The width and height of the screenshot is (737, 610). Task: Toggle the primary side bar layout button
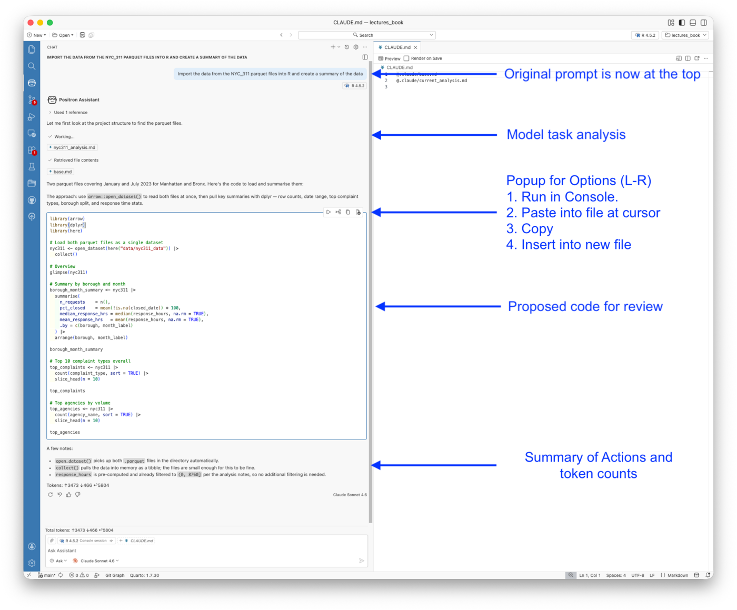[682, 23]
